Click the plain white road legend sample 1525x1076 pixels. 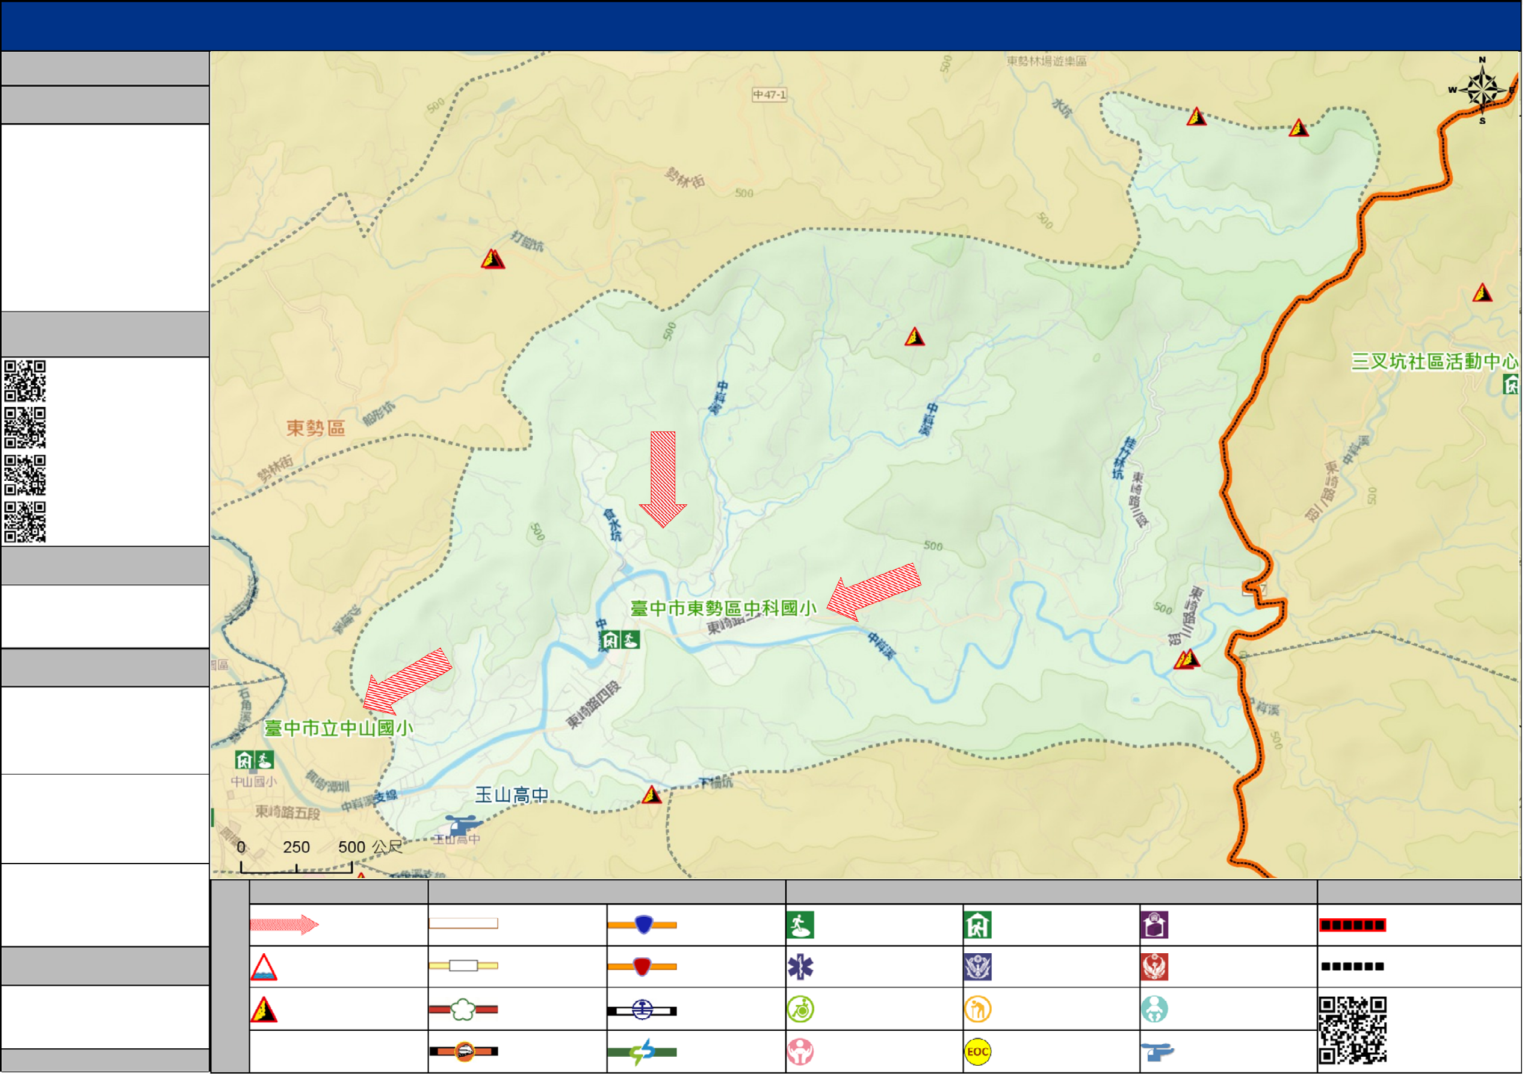pos(463,924)
